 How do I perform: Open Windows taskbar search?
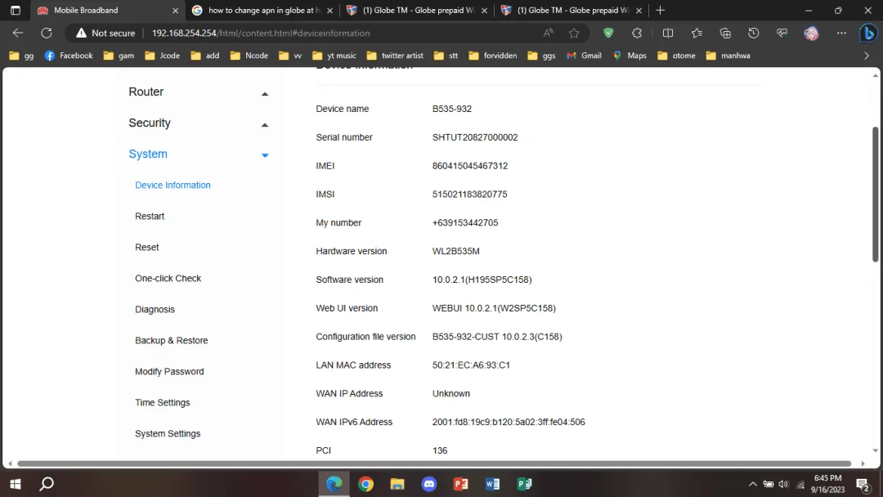47,484
